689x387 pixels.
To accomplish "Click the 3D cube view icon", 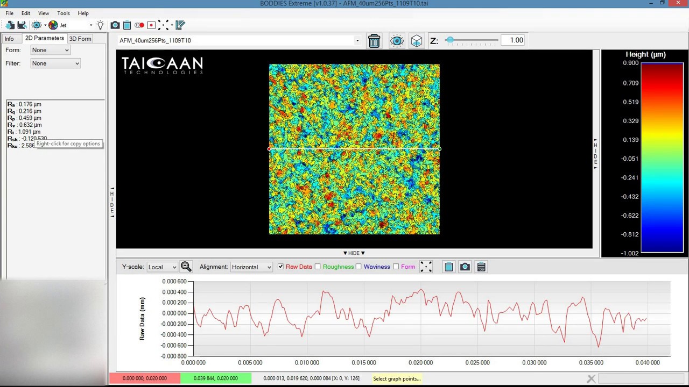I will pos(417,41).
